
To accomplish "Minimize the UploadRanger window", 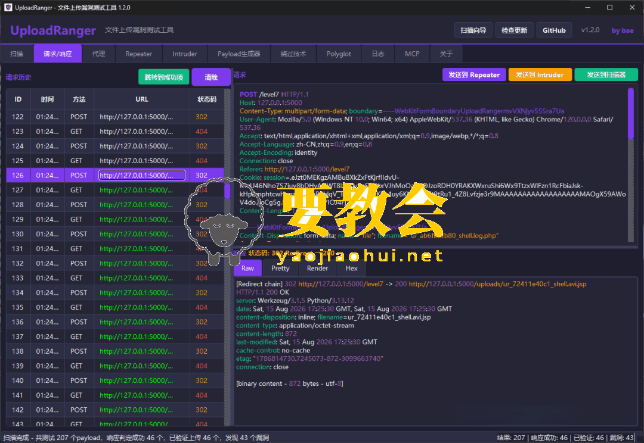I will click(x=588, y=7).
